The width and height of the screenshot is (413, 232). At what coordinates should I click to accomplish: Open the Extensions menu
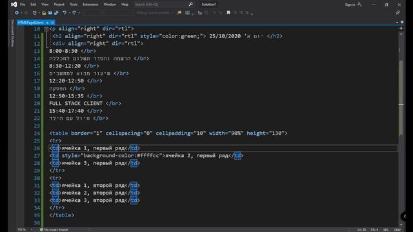90,5
